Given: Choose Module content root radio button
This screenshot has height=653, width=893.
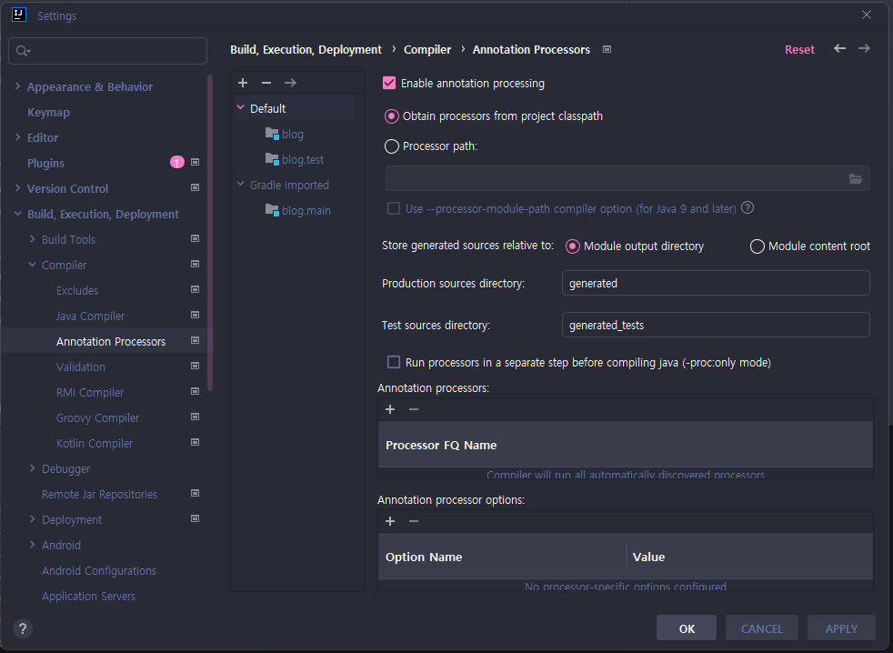Looking at the screenshot, I should pyautogui.click(x=757, y=246).
